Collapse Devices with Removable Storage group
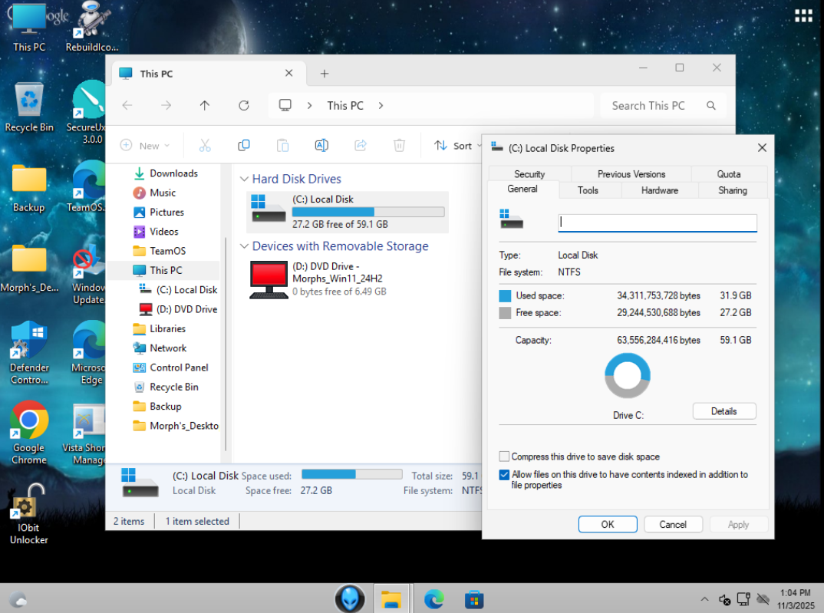This screenshot has width=824, height=613. click(x=244, y=246)
